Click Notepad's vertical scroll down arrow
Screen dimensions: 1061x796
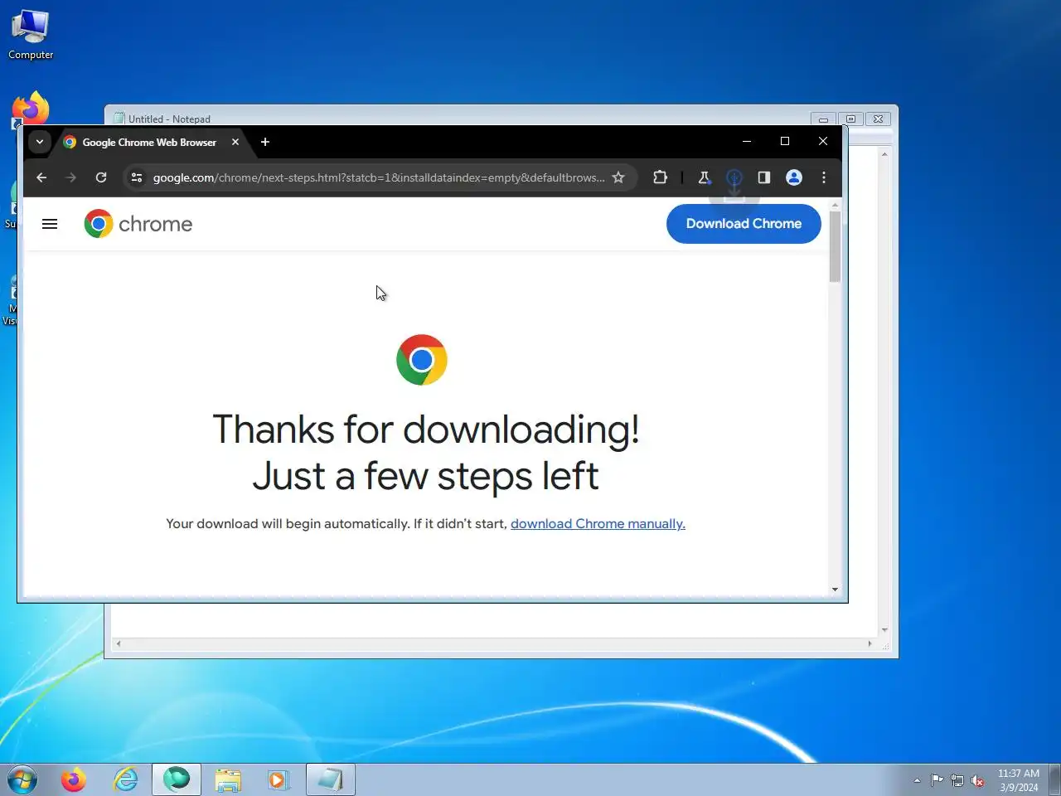[884, 630]
